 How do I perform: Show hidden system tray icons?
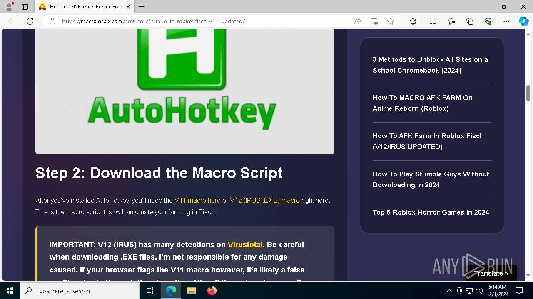tap(449, 291)
